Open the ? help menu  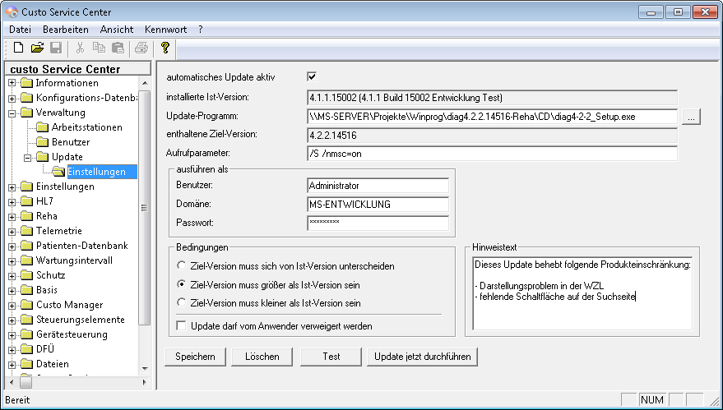(x=201, y=30)
